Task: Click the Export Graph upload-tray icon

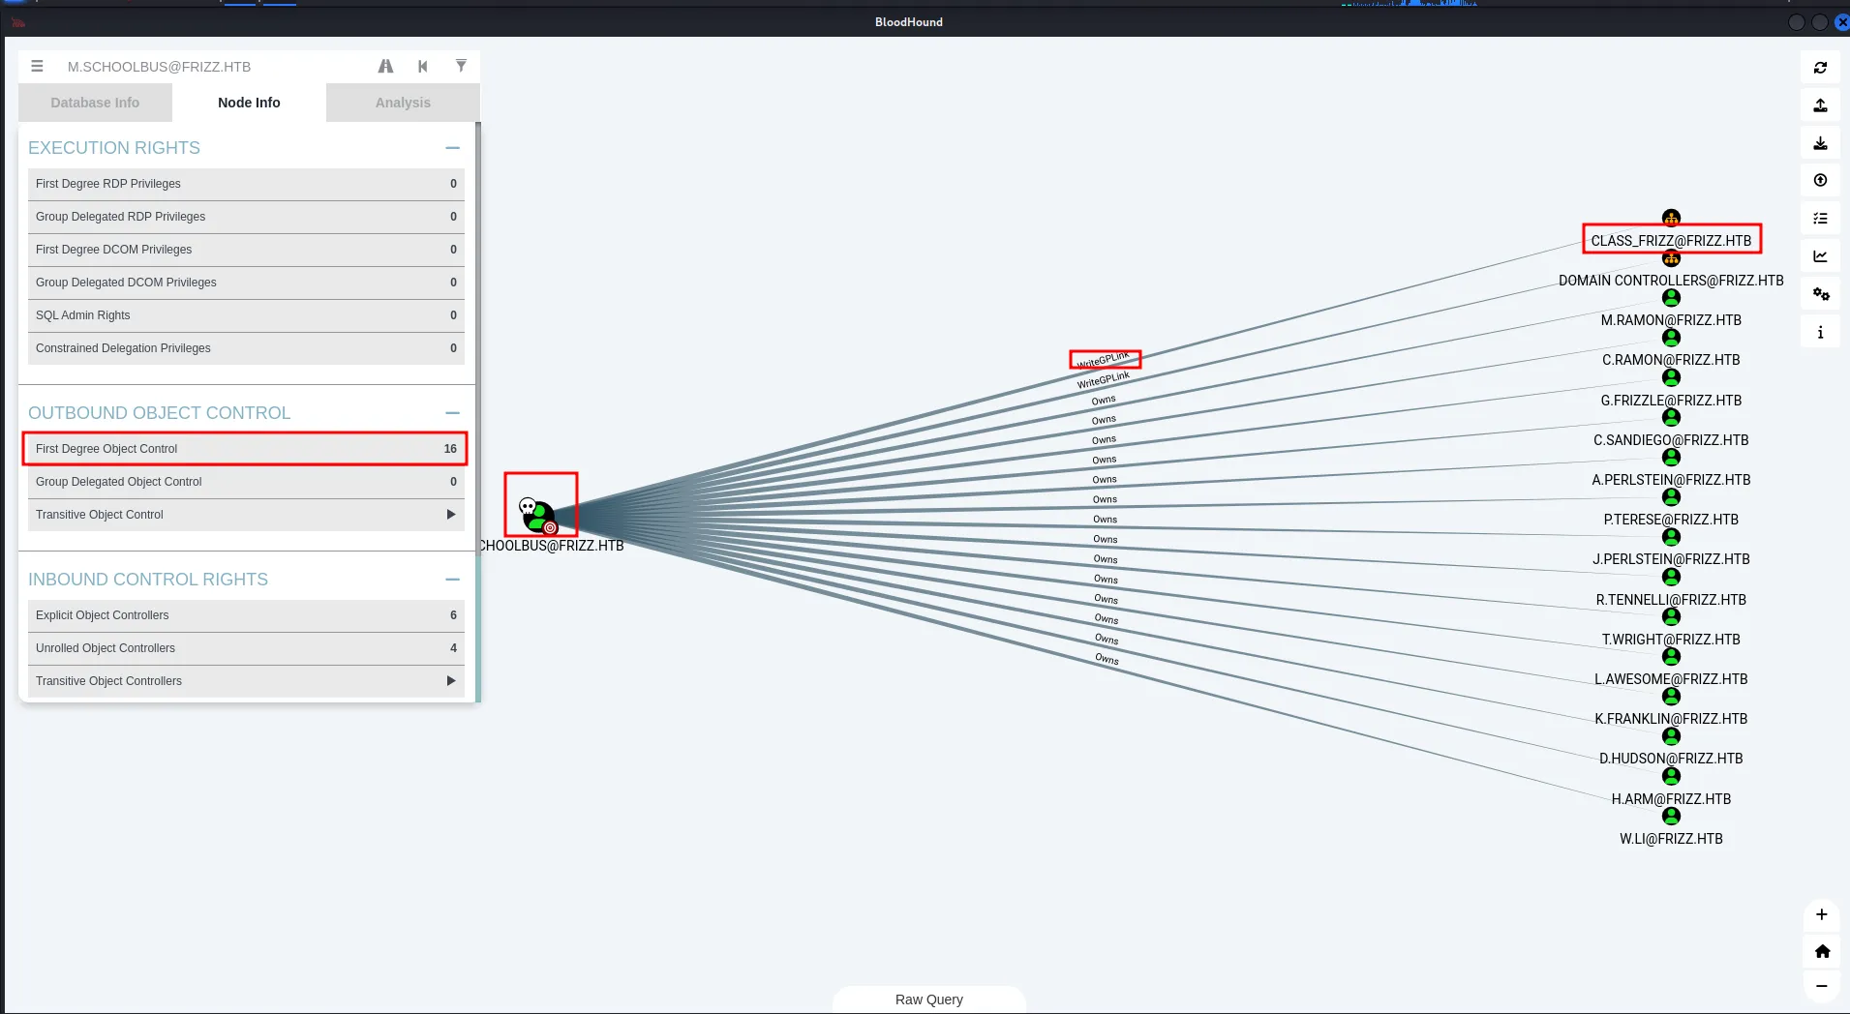Action: [1820, 105]
